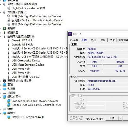Open the 測試分數 tab in CPU-Z

[123, 40]
